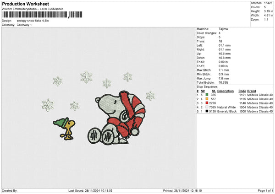Select the red thread swatch in row 3
Viewport: 275px width, 194px height.
(x=207, y=103)
